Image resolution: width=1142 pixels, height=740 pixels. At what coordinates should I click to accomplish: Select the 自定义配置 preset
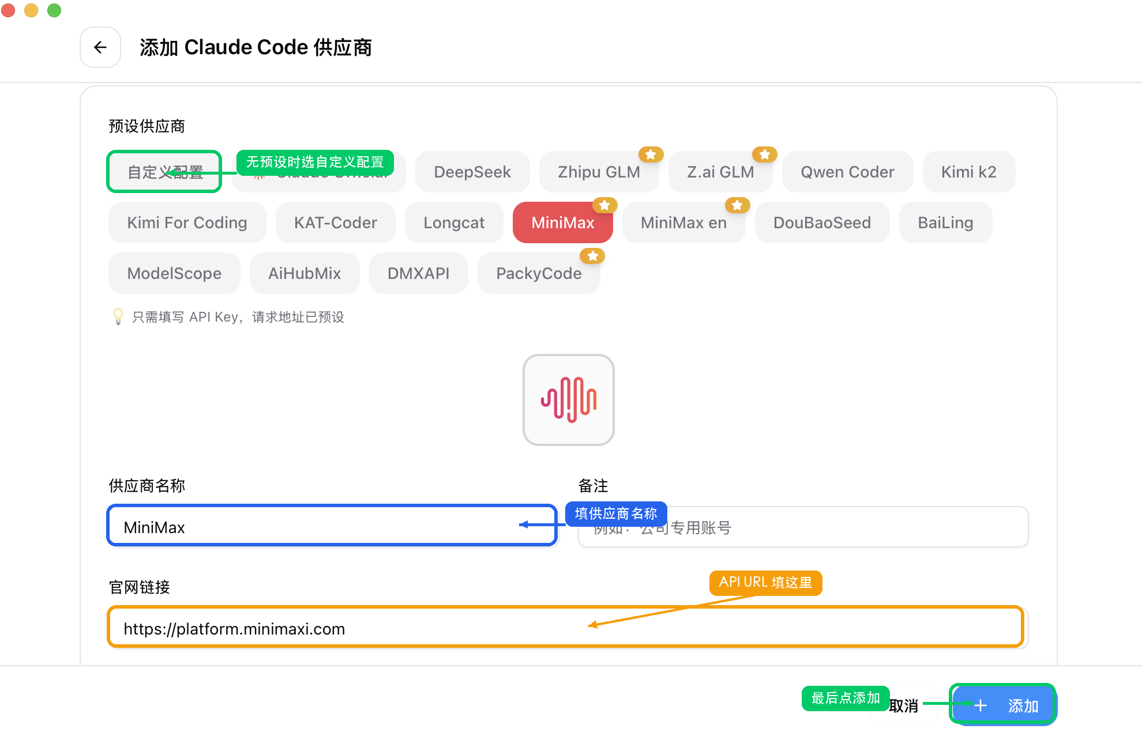coord(165,172)
